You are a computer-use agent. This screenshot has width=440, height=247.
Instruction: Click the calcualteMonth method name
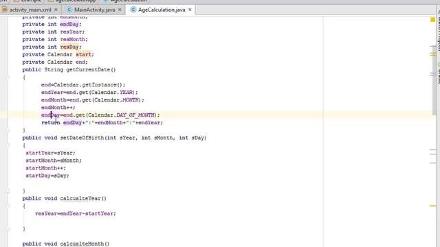click(x=82, y=244)
